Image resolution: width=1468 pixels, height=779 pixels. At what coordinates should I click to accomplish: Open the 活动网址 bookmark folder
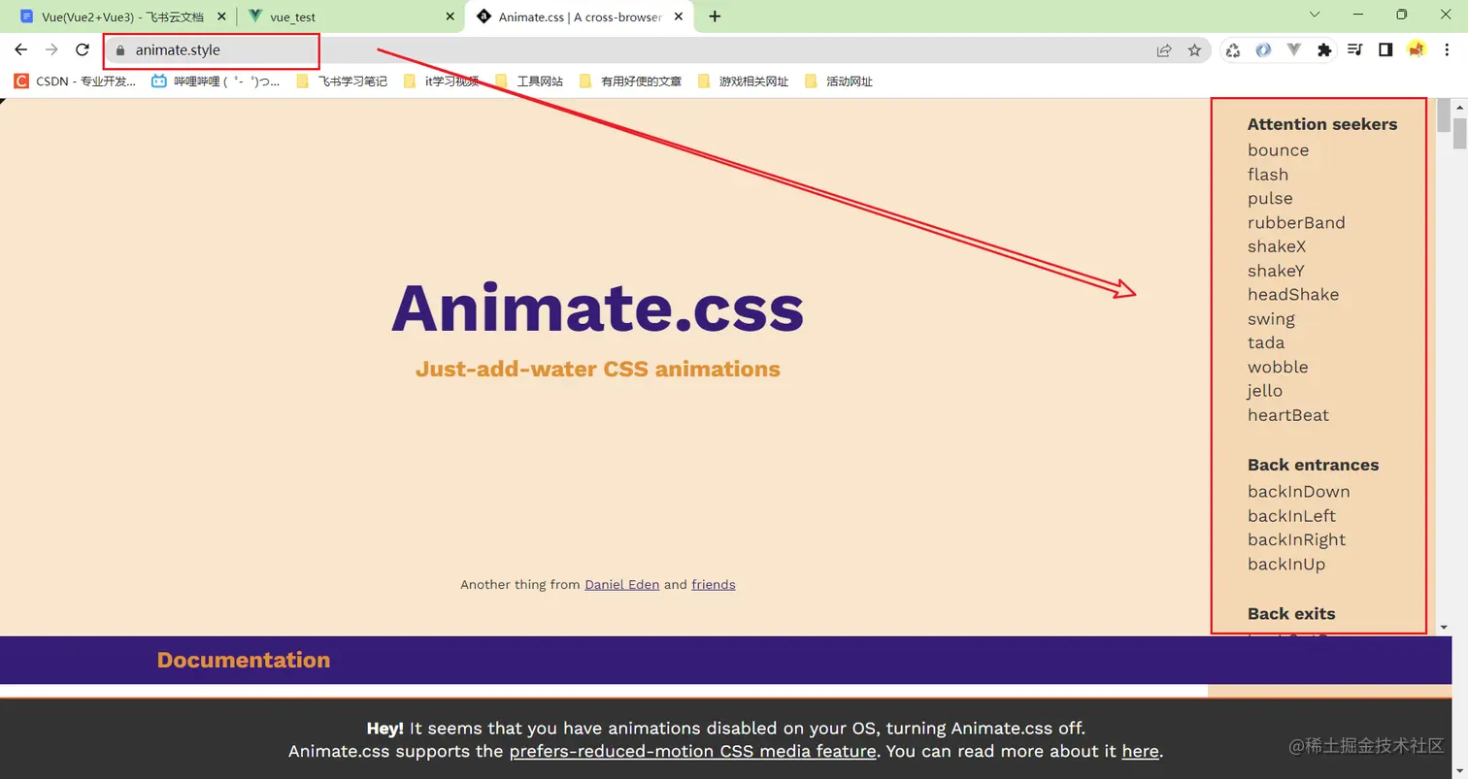[x=840, y=81]
